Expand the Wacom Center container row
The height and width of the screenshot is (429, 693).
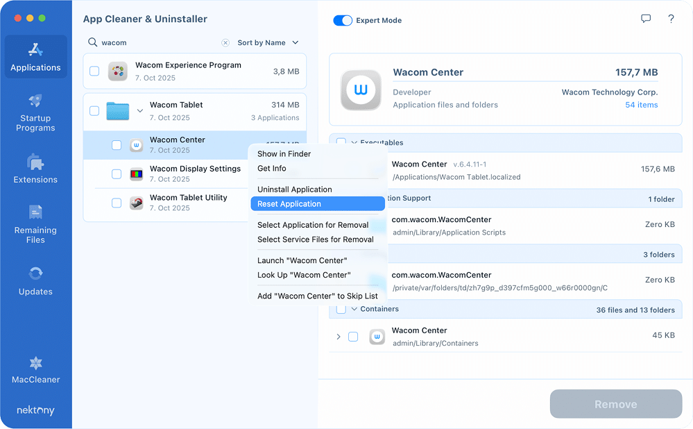point(338,336)
